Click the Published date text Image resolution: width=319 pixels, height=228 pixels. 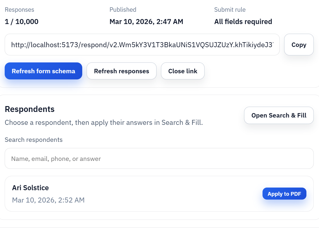point(146,21)
